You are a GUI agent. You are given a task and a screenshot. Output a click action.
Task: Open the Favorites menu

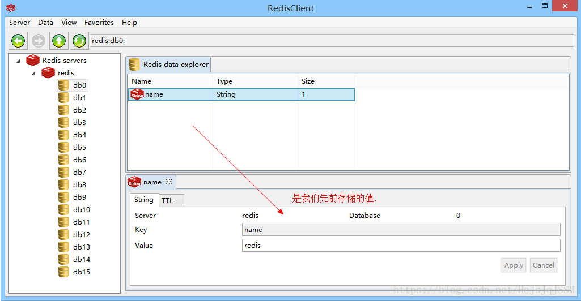99,23
